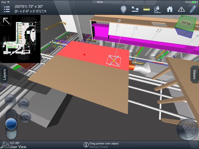Screen dimensions: 199x149
Task: Select the pencil markup tool
Action: (x=193, y=9)
